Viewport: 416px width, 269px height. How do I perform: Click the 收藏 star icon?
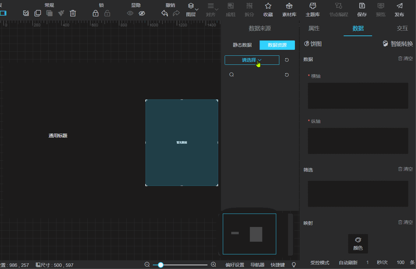point(268,10)
